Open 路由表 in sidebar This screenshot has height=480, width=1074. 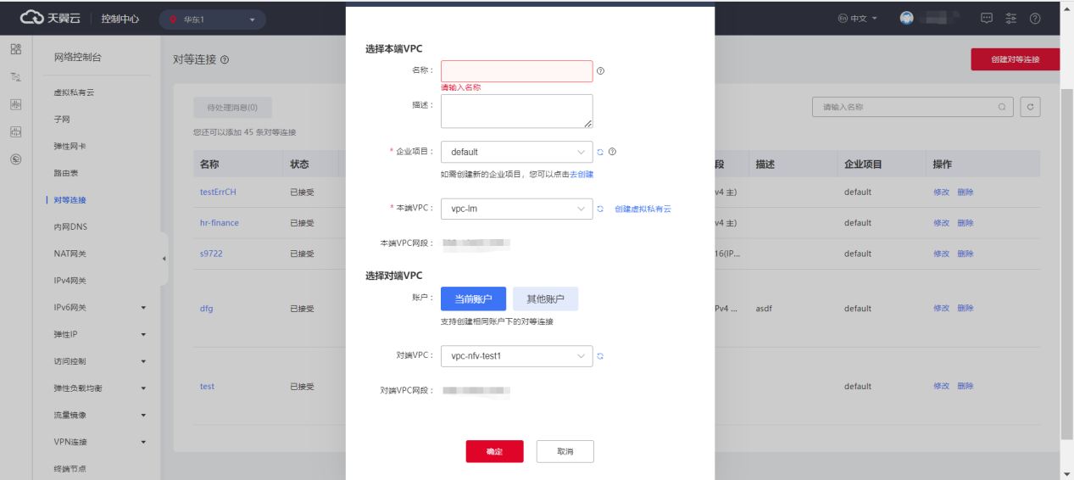(x=66, y=173)
